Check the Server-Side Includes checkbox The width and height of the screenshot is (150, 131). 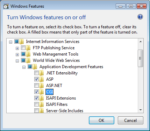click(x=36, y=110)
